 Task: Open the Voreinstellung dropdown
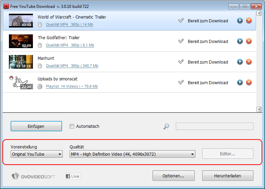pos(37,154)
